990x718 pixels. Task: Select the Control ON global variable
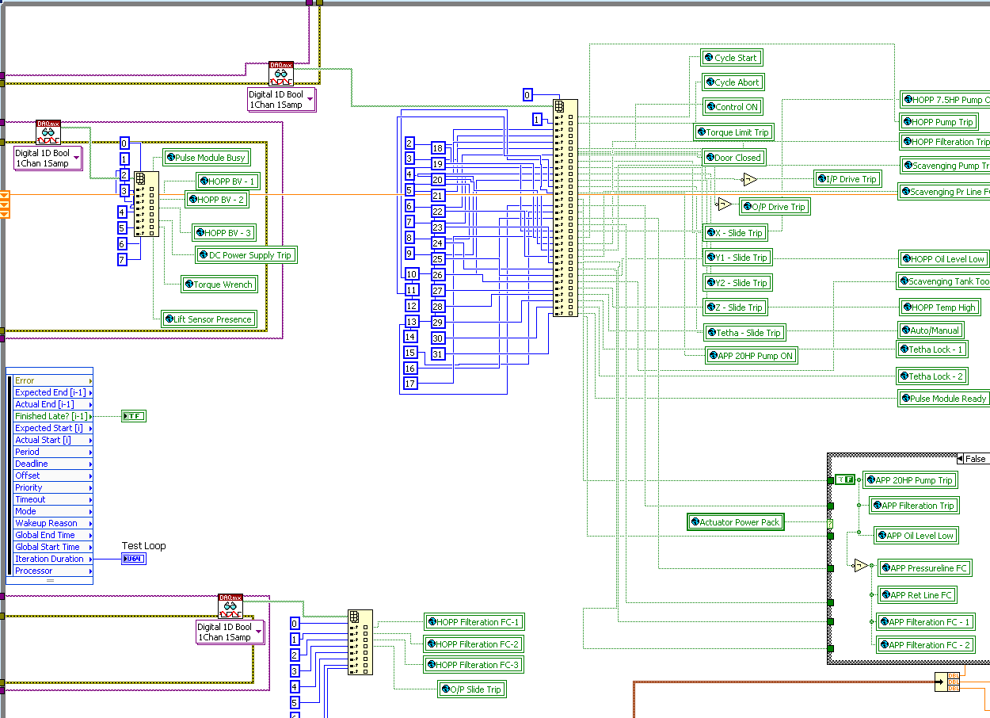(733, 107)
